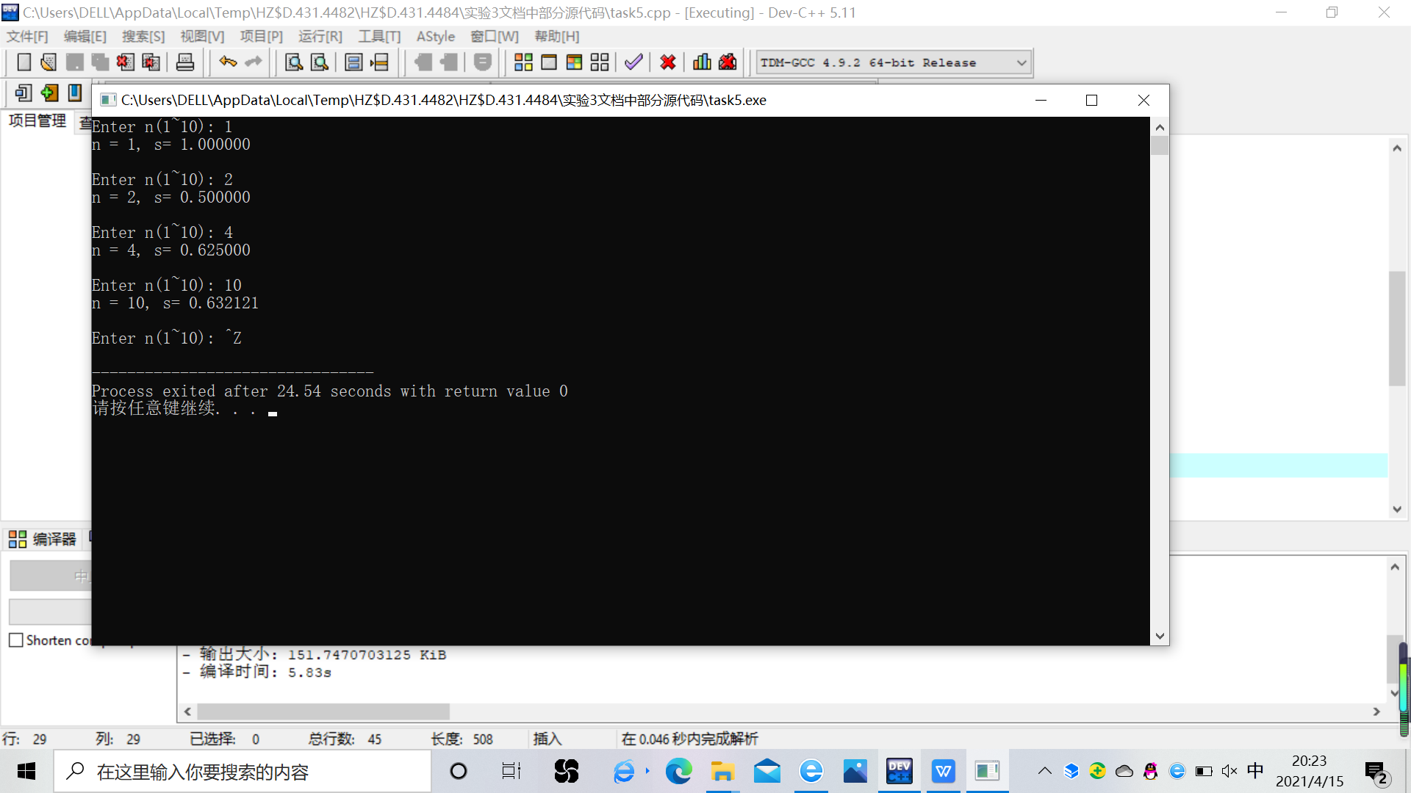Open the AStyle menu
Viewport: 1411px width, 793px height.
pyautogui.click(x=435, y=37)
